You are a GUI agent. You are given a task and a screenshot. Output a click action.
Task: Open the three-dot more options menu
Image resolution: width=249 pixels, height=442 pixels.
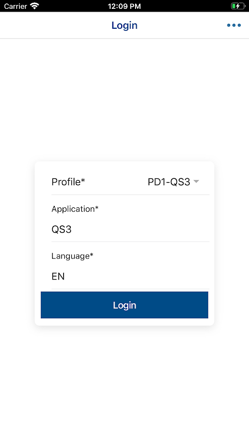[234, 25]
